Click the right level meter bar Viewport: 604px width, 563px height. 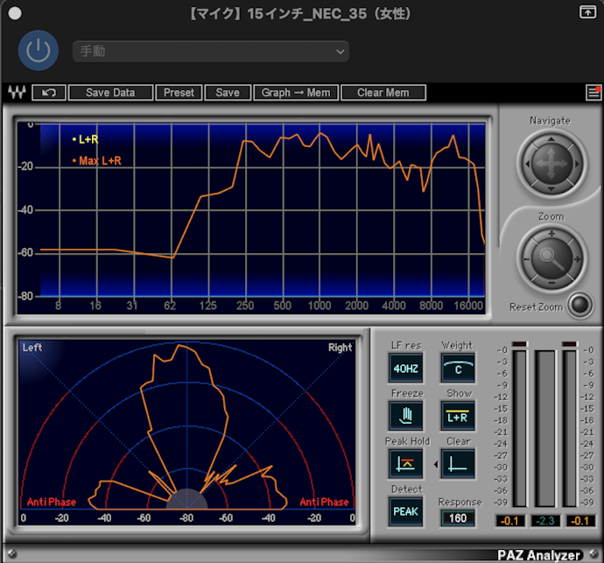(x=569, y=428)
